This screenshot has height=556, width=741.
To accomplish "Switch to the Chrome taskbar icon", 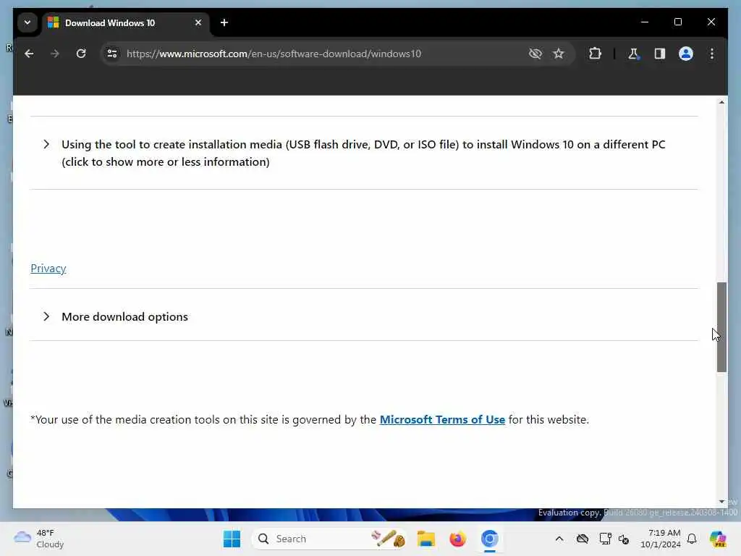I will (490, 539).
